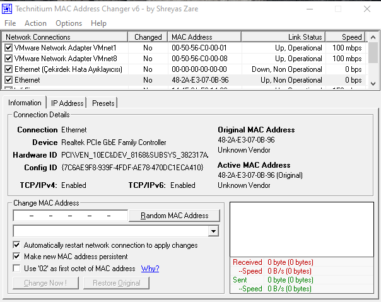Viewport: 381px width, 302px height.
Task: Open the Help menu
Action: (x=98, y=23)
